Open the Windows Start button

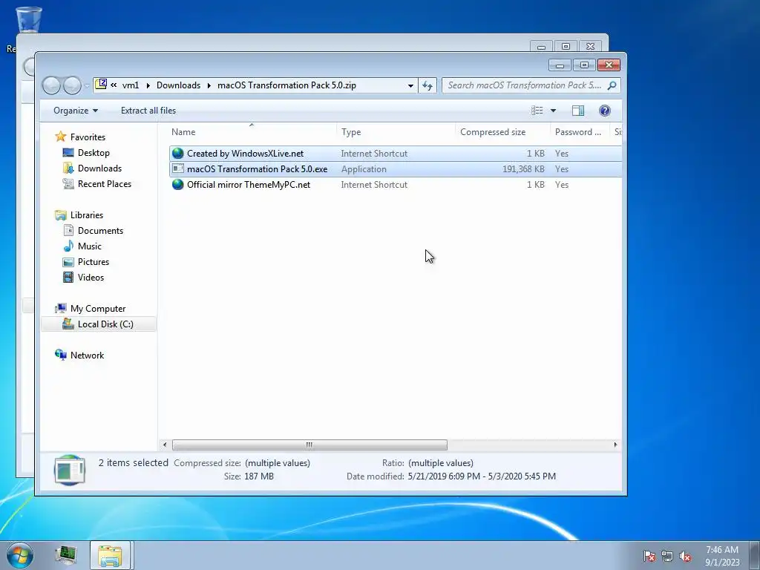(20, 555)
